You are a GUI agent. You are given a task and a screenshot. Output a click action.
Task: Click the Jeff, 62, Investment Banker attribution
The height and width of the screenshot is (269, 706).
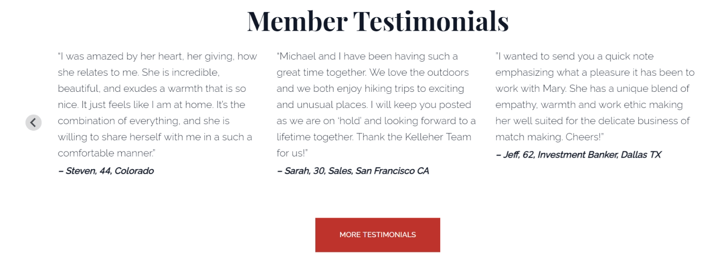pyautogui.click(x=578, y=154)
